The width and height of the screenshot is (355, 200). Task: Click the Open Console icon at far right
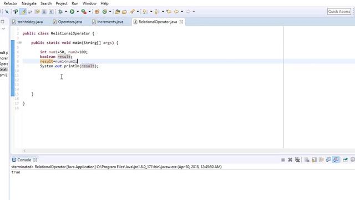click(353, 160)
